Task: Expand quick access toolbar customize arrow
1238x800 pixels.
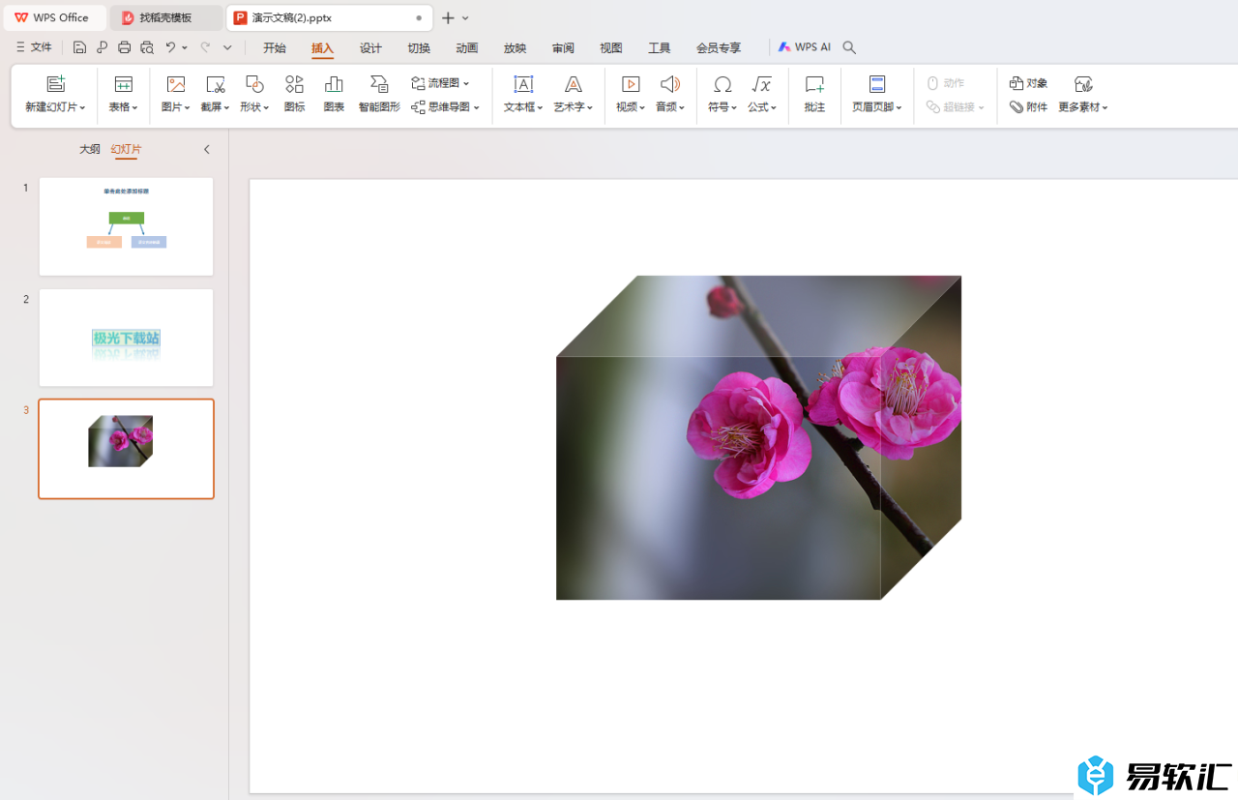Action: pos(227,47)
